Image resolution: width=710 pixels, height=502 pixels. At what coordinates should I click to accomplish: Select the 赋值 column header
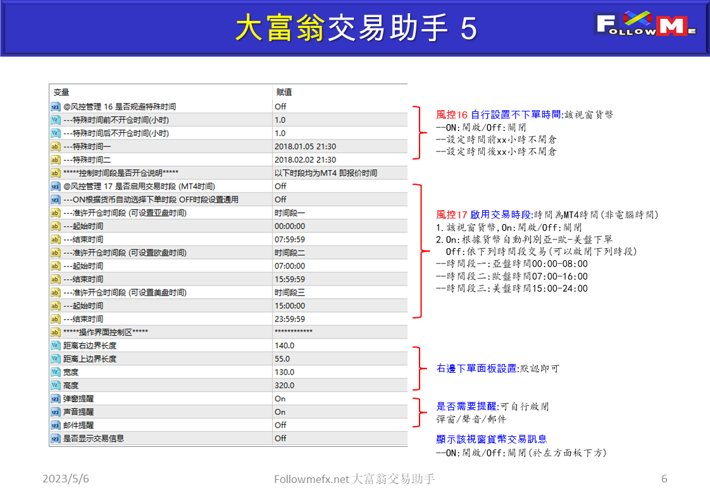click(x=280, y=92)
